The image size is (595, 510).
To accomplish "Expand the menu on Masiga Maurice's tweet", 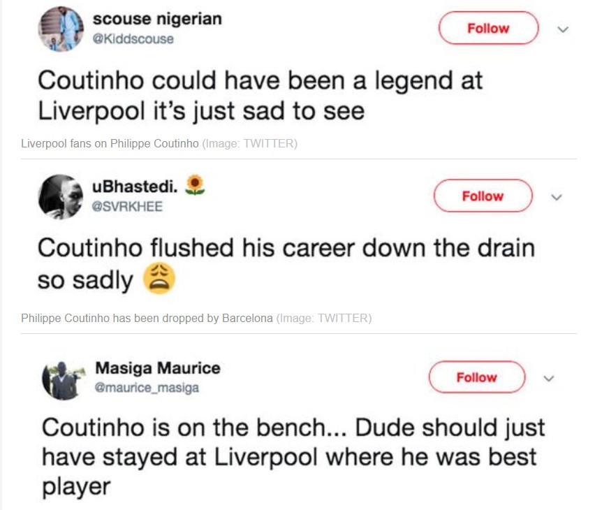I will pyautogui.click(x=550, y=379).
